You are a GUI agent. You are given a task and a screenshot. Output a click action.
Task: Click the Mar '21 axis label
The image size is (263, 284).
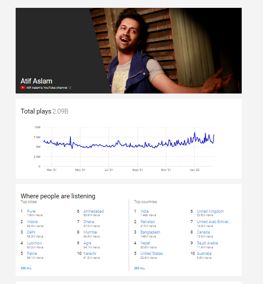click(52, 170)
